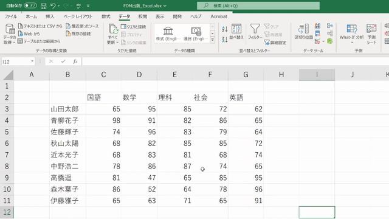Screen dimensions: 389x219
Task: Click the Undo arrow icon
Action: tap(53, 5)
